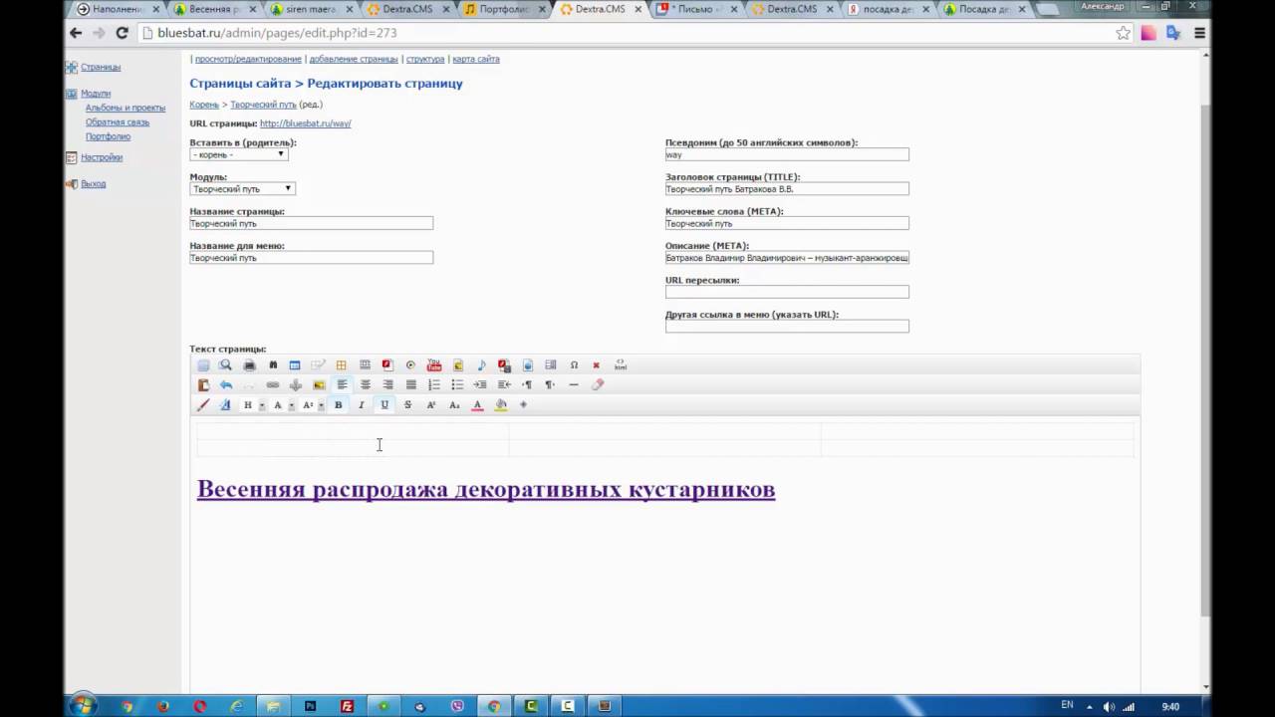This screenshot has height=717, width=1275.
Task: Toggle superscript formatting
Action: 431,405
